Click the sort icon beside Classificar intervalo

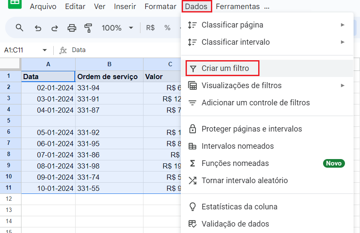coord(192,42)
